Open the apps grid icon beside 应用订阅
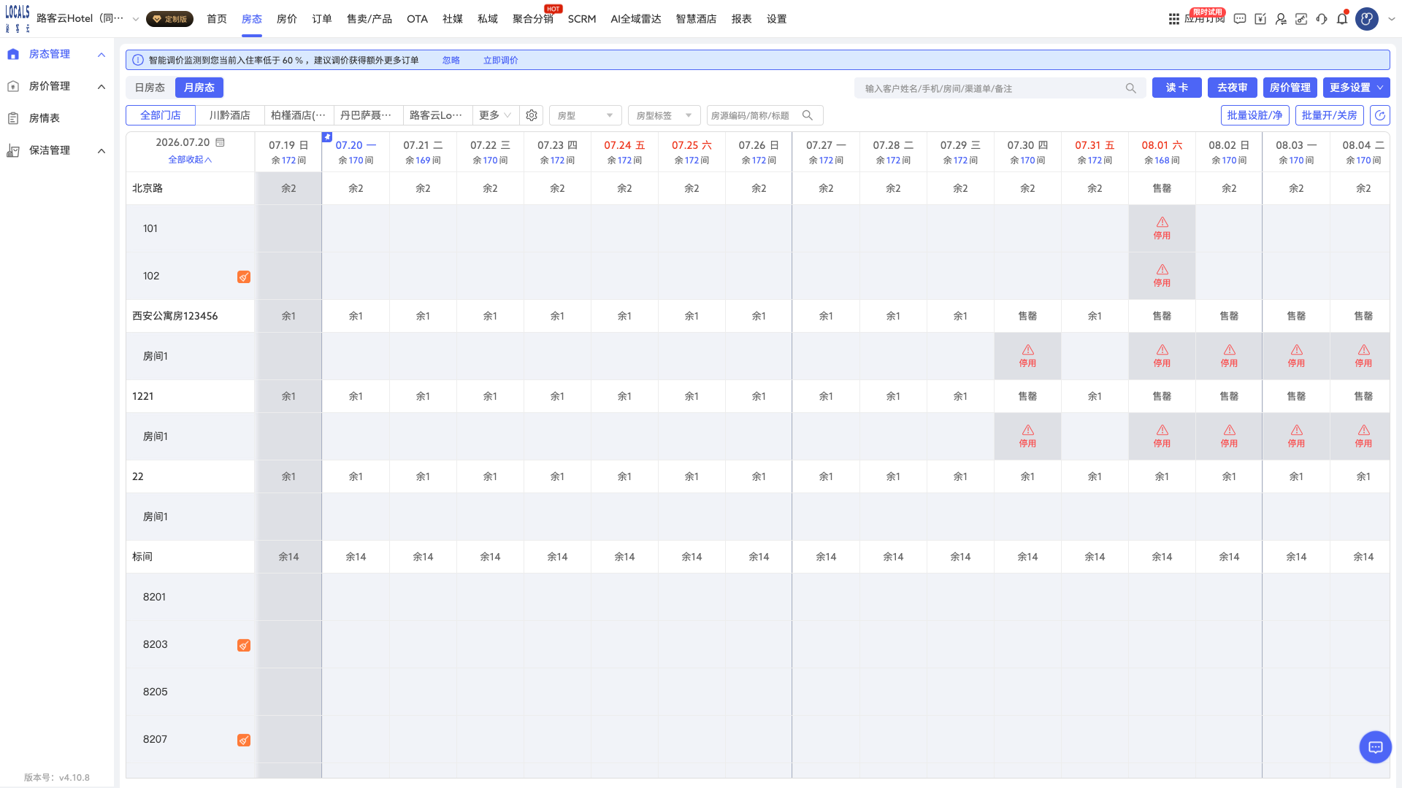The width and height of the screenshot is (1402, 788). click(1173, 19)
